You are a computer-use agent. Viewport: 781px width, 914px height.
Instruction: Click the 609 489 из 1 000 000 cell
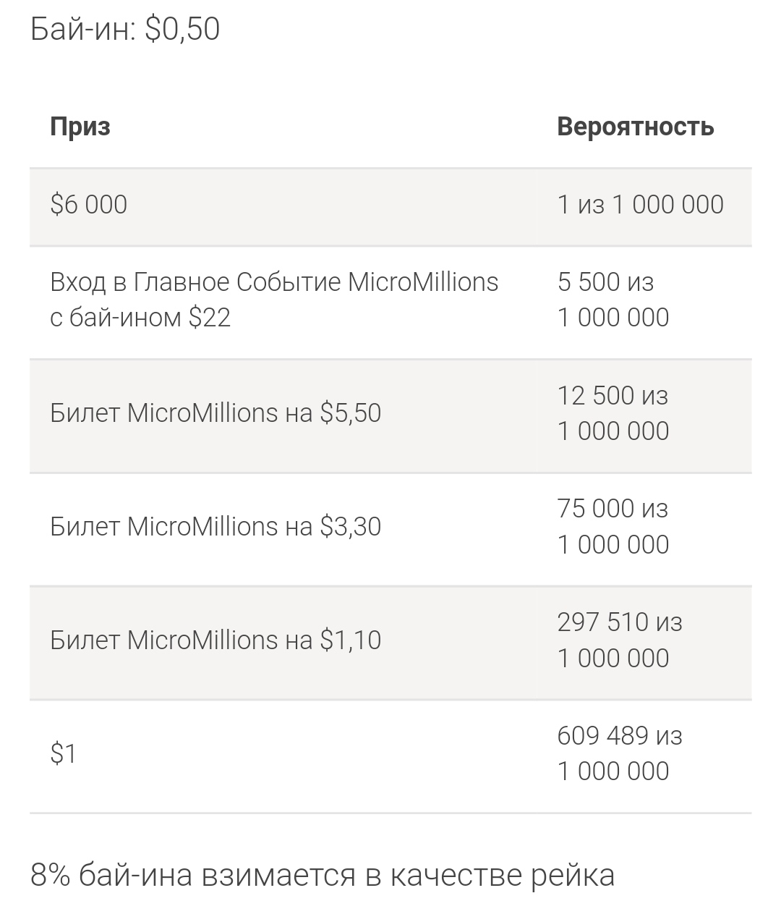coord(620,754)
